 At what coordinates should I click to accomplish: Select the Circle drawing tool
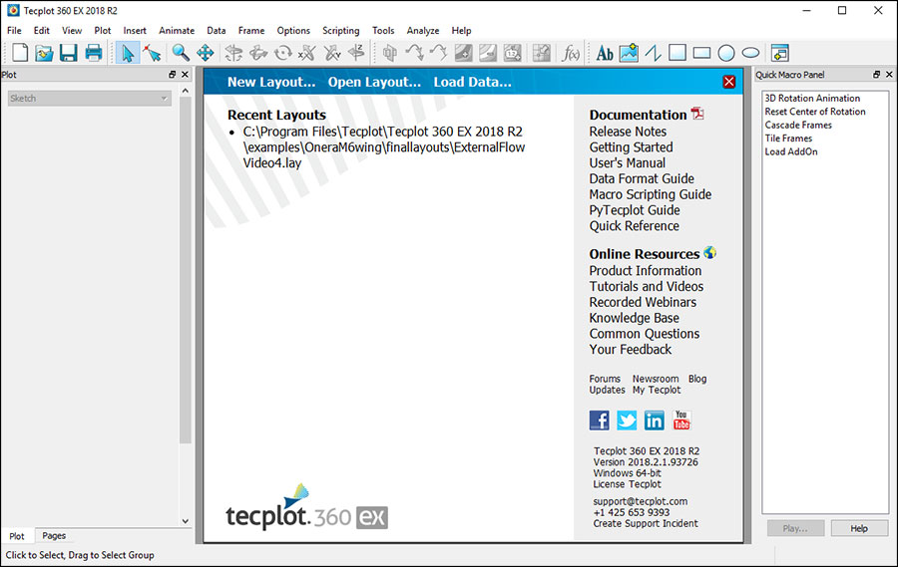pos(726,53)
